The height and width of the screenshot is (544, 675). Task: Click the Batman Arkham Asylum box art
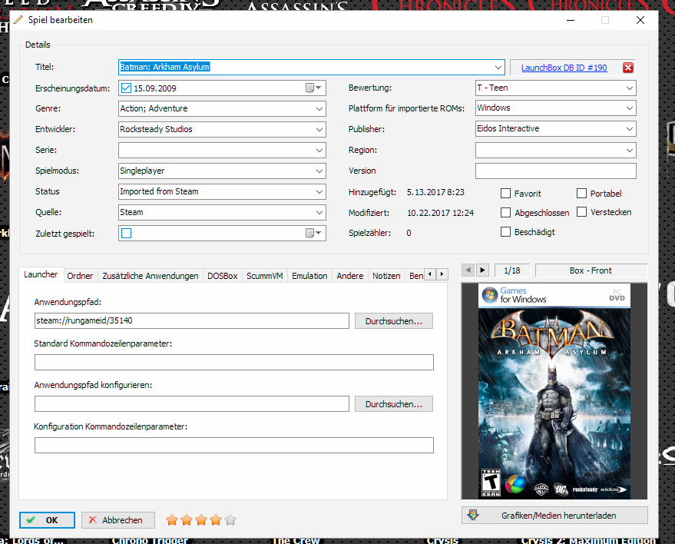click(554, 391)
